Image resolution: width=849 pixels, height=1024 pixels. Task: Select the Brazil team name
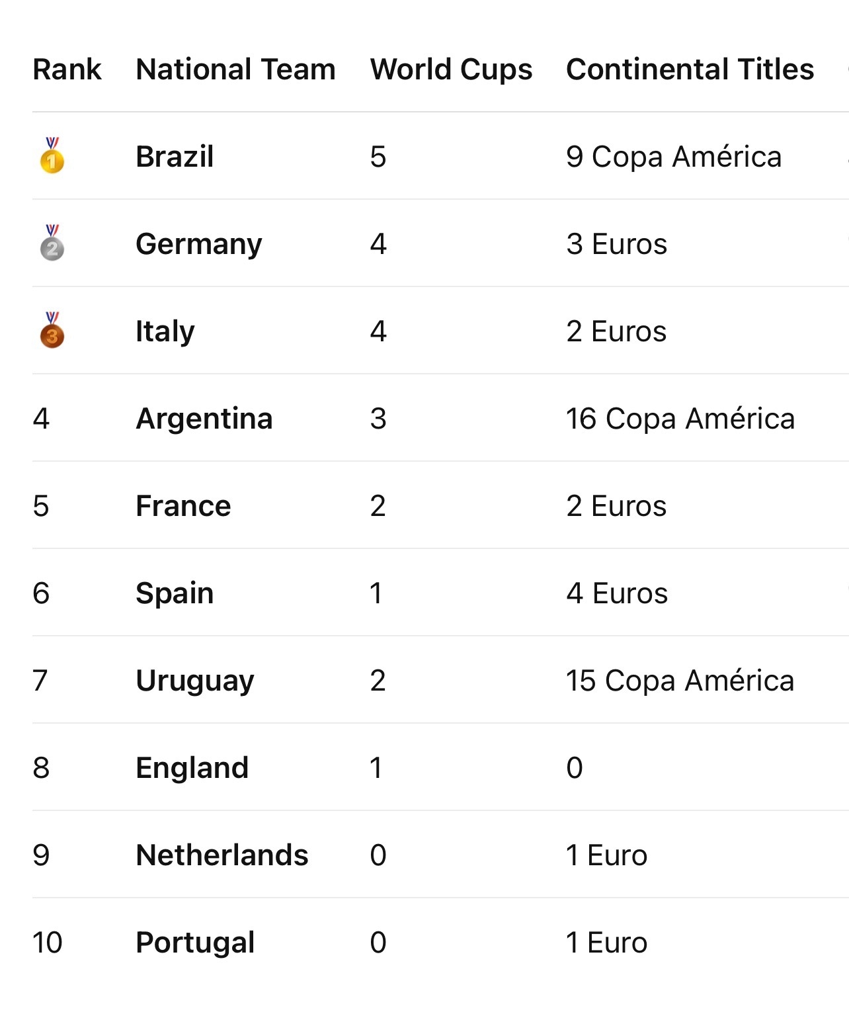coord(175,157)
